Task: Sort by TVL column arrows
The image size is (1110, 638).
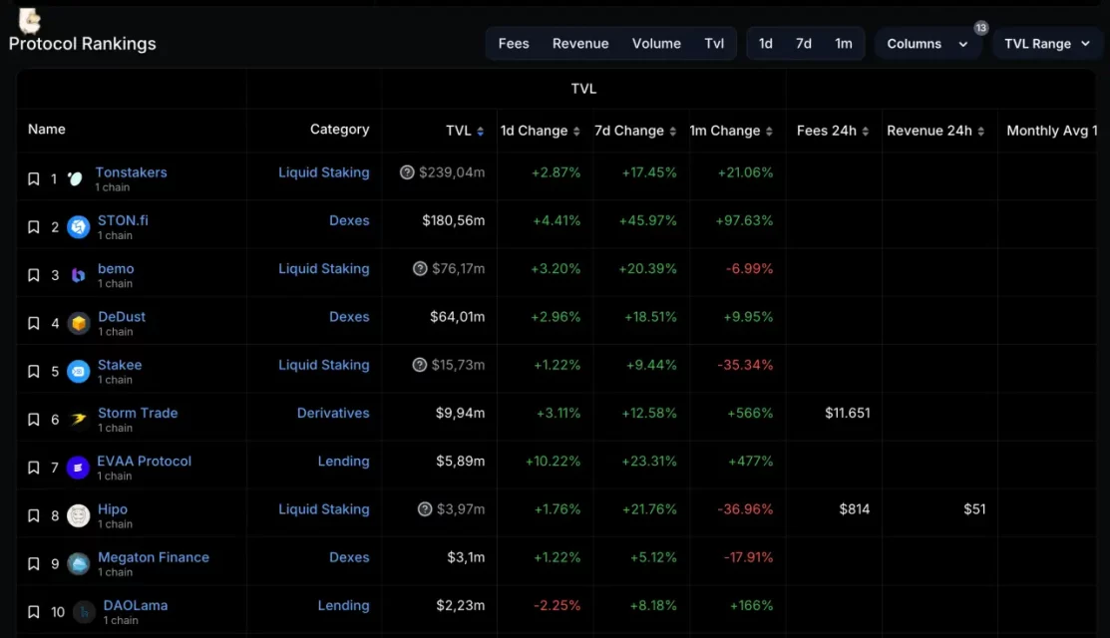Action: click(480, 131)
